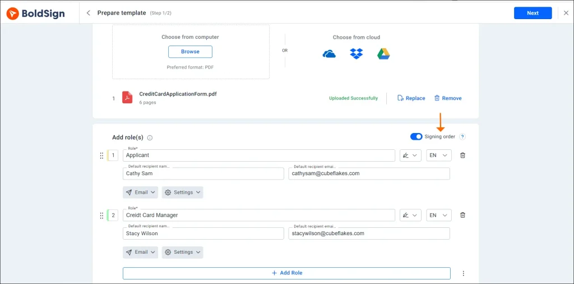Screen dimensions: 574x284
Task: Edit the stacywilson@cubeflakes.com email field
Action: click(x=369, y=233)
